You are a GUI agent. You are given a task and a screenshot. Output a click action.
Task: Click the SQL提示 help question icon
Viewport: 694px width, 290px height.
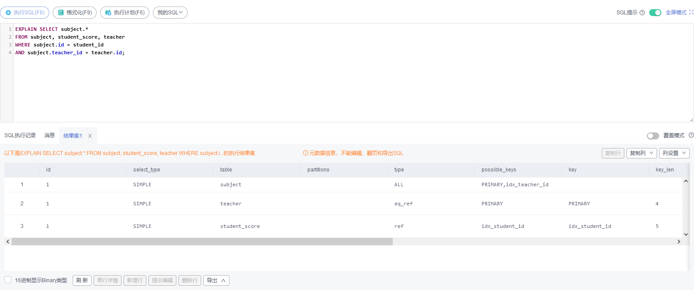[x=642, y=13]
